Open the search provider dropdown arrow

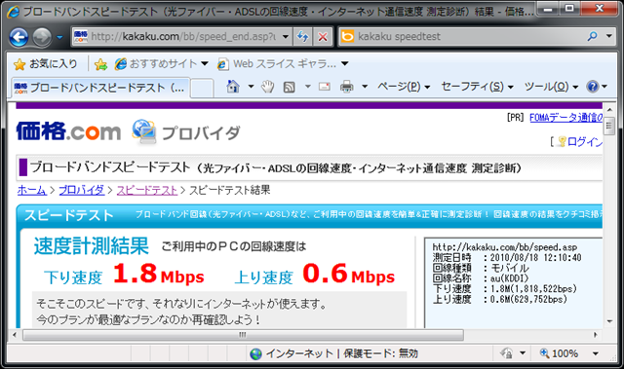[608, 36]
